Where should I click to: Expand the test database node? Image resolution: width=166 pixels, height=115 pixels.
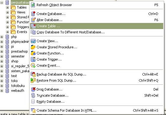pyautogui.click(x=2, y=76)
